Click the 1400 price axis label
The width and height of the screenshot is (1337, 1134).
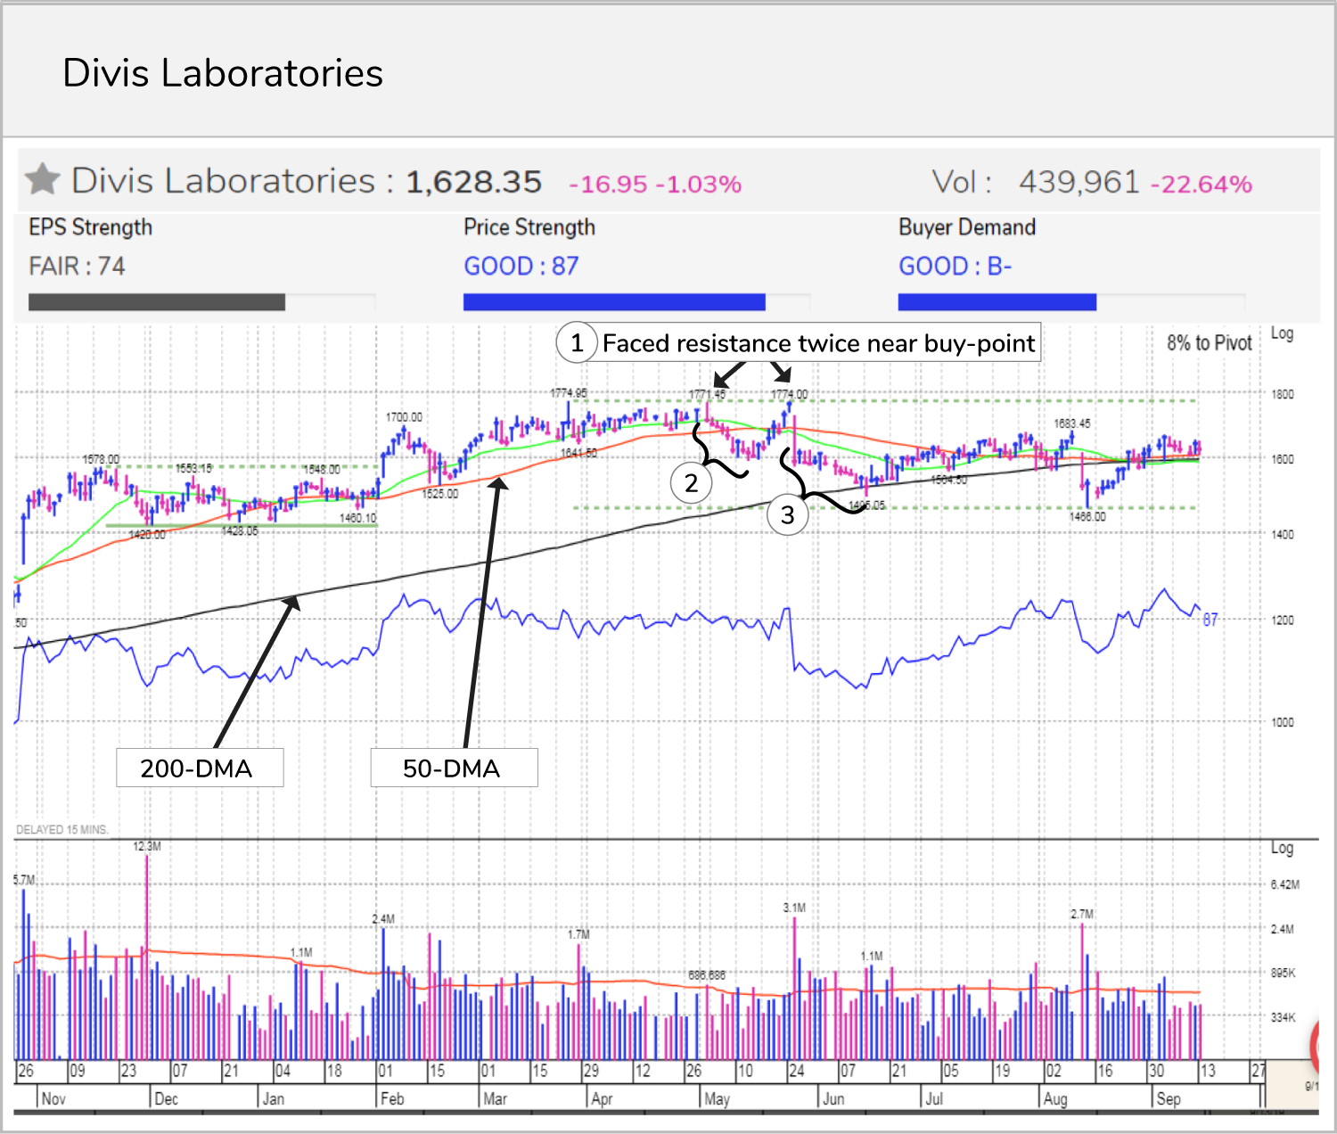coord(1283,534)
